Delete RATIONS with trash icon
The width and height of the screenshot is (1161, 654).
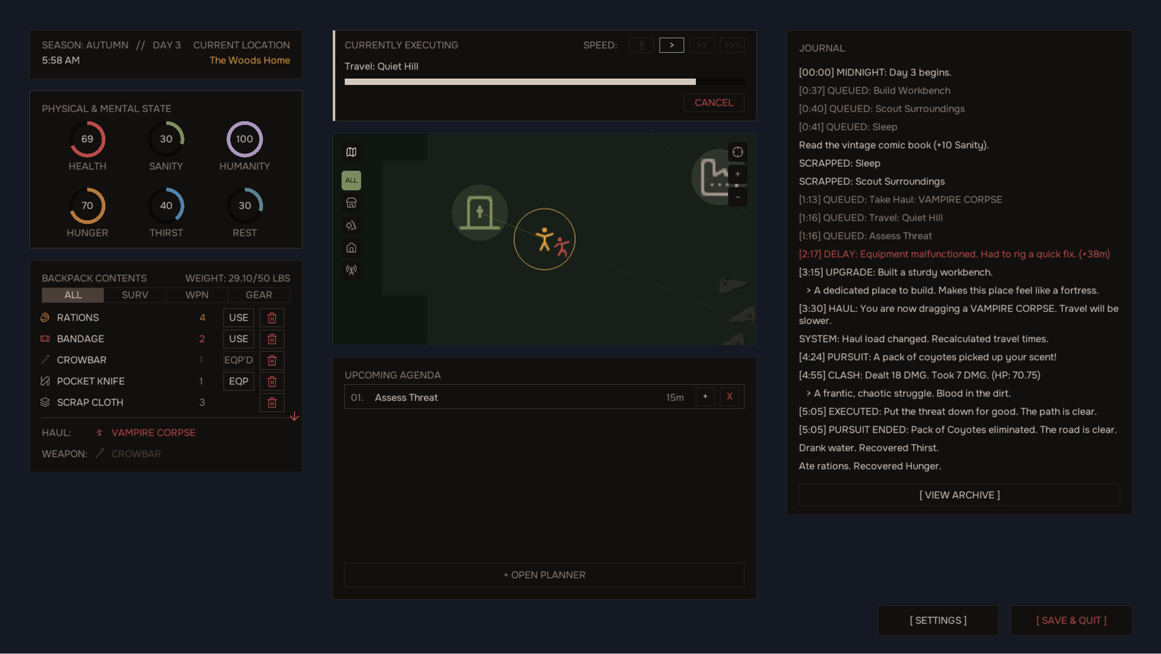click(x=272, y=318)
